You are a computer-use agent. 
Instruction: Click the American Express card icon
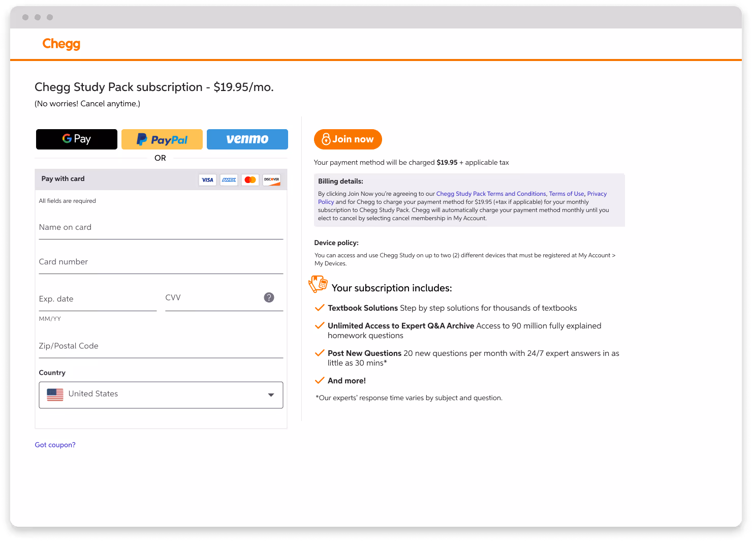229,180
